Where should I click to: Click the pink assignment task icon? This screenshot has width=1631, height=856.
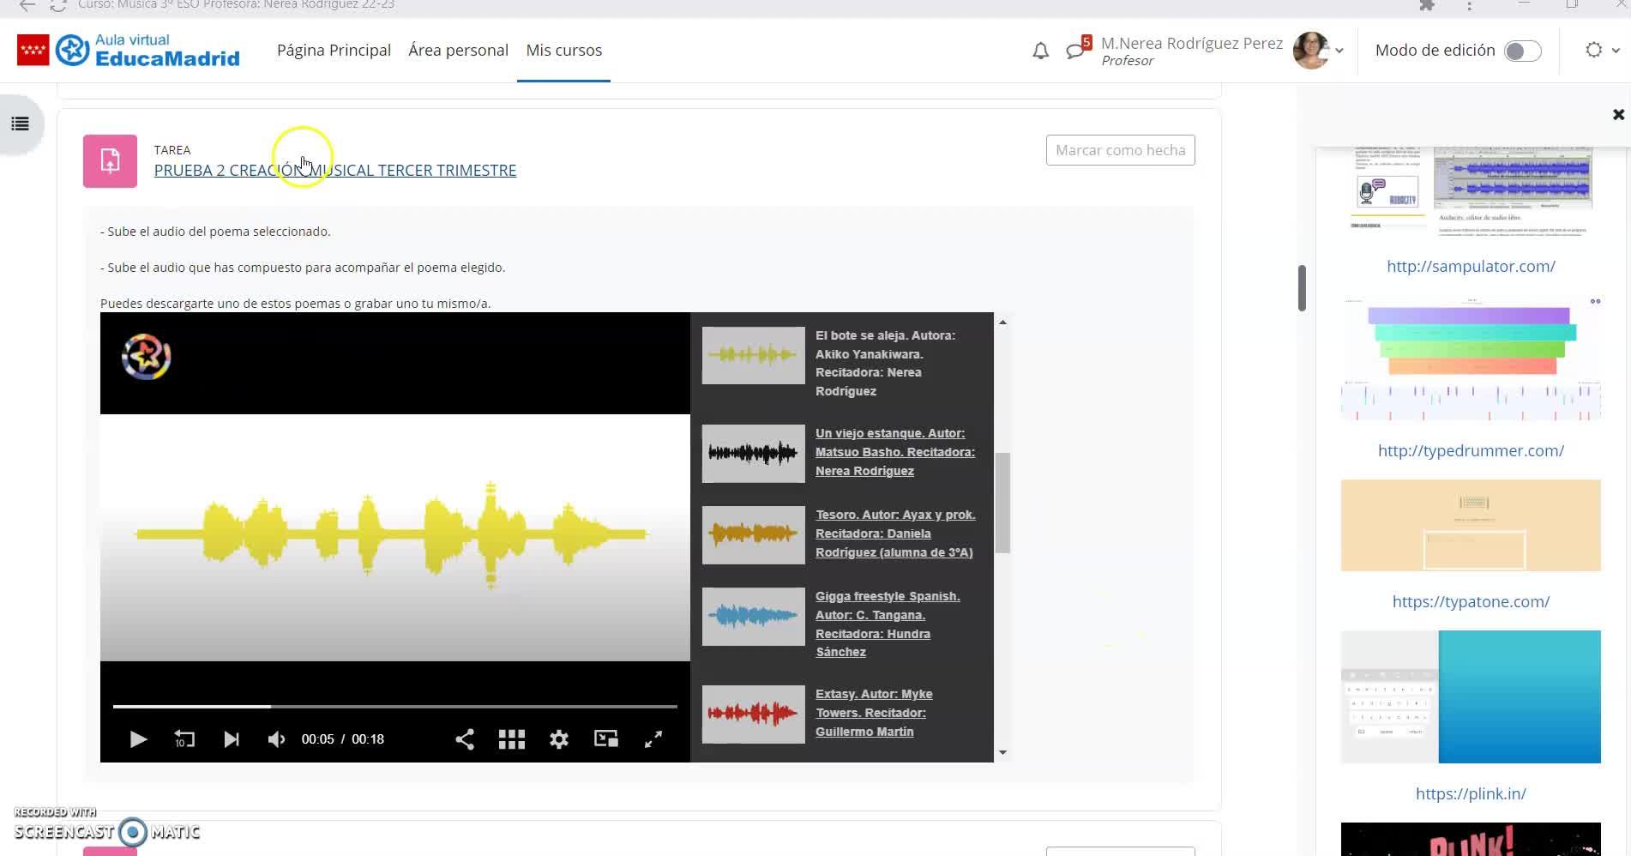click(110, 161)
